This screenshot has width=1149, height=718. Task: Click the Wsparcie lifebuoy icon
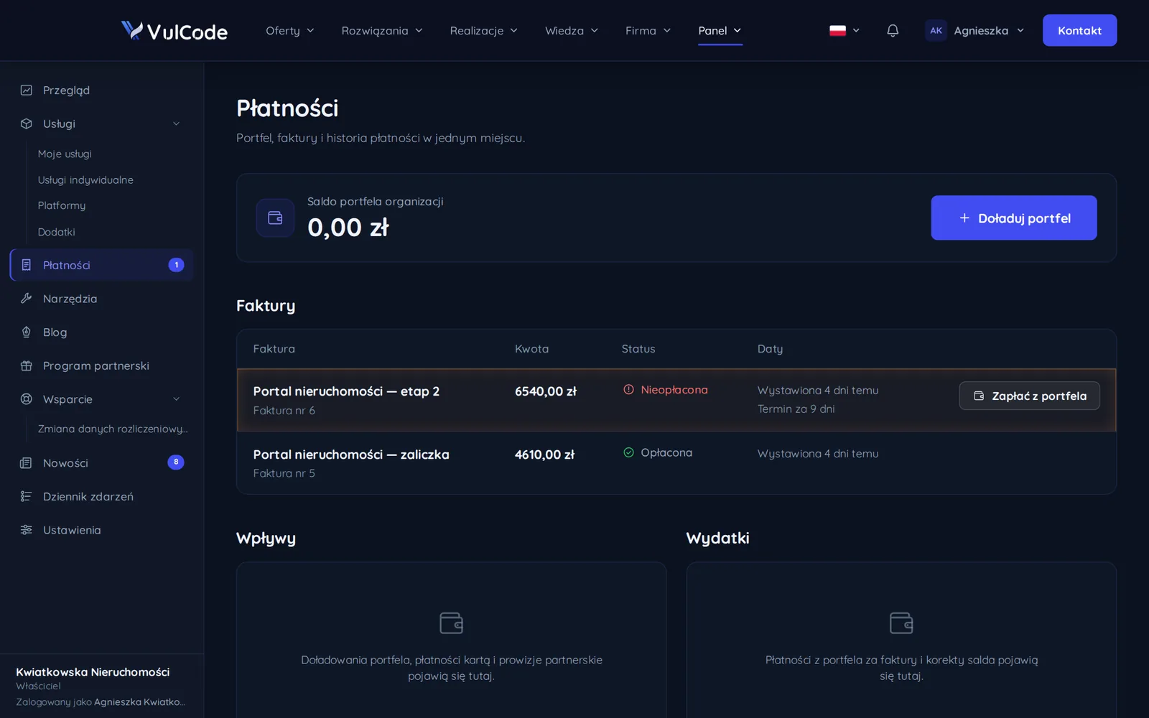pyautogui.click(x=27, y=399)
